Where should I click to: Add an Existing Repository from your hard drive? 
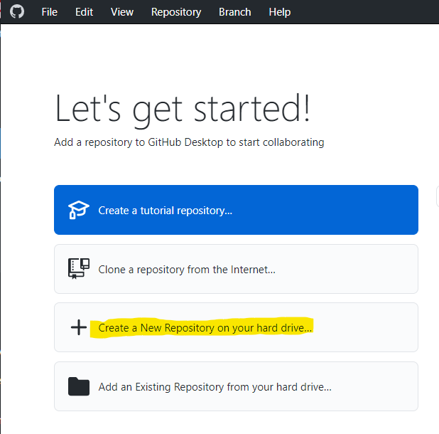(236, 386)
